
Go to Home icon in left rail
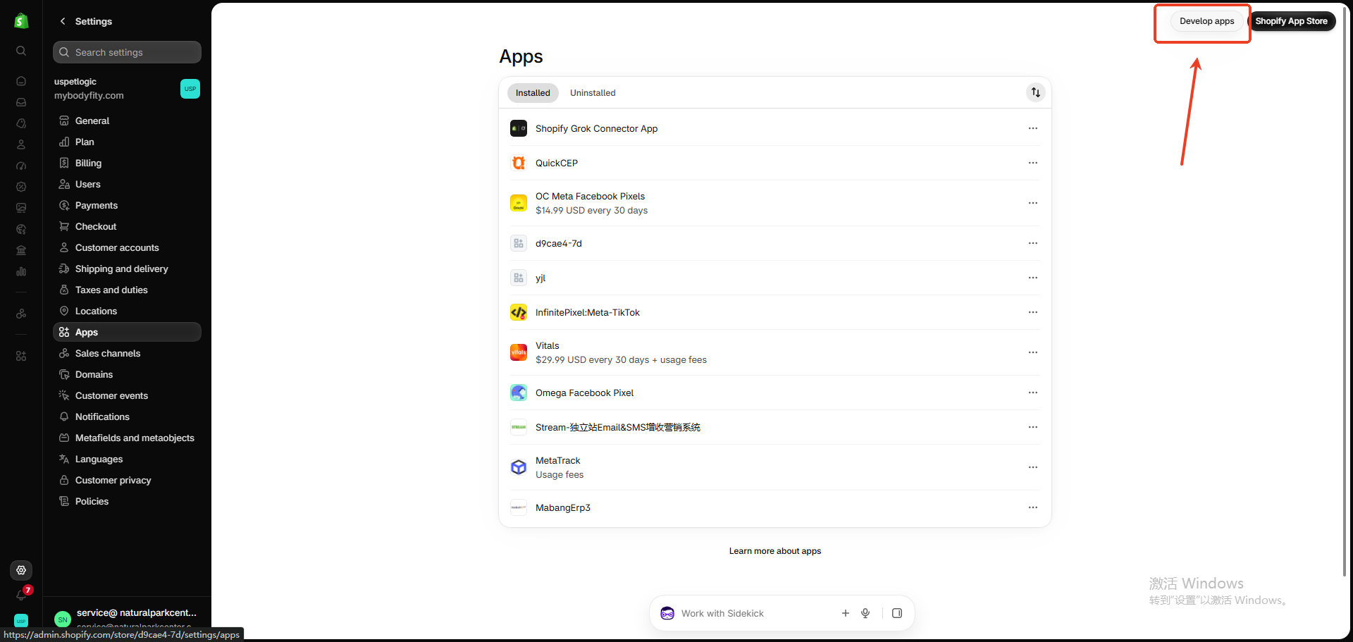click(x=21, y=81)
